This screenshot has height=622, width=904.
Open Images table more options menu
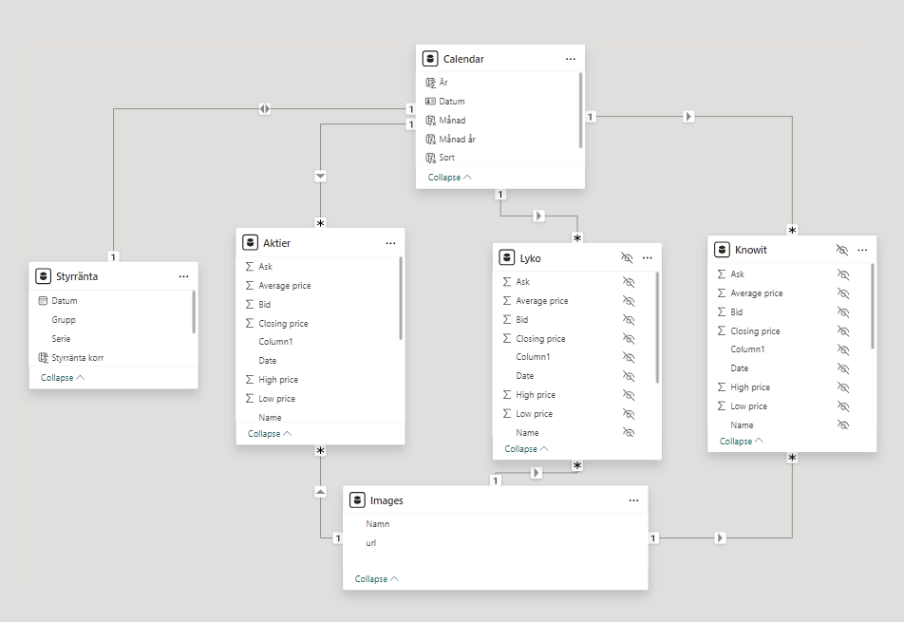(633, 500)
